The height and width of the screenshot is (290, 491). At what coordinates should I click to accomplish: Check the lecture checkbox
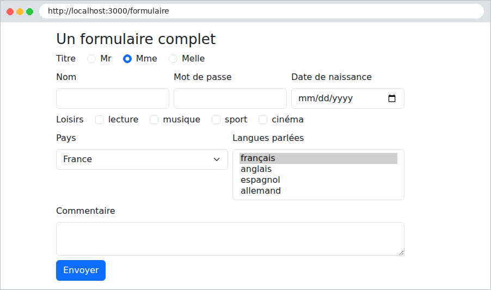[100, 120]
